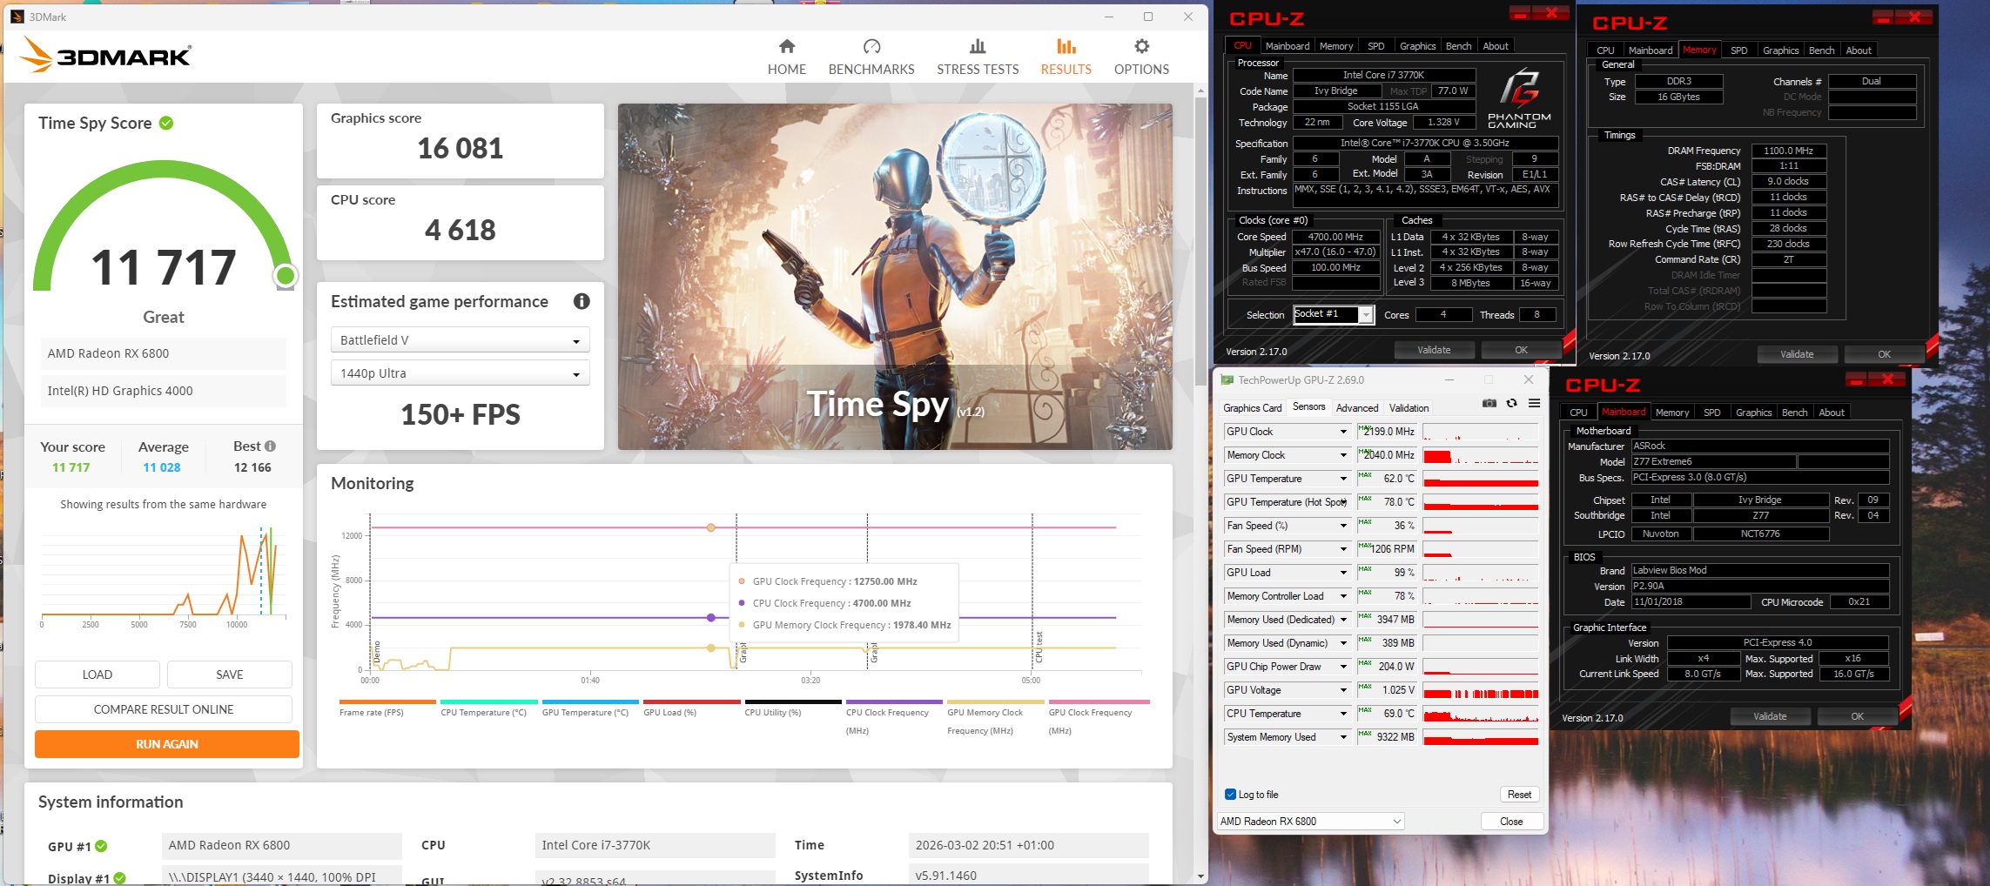The width and height of the screenshot is (1990, 886).
Task: Click the GPU-Z app icon in its title bar
Action: 1227,379
